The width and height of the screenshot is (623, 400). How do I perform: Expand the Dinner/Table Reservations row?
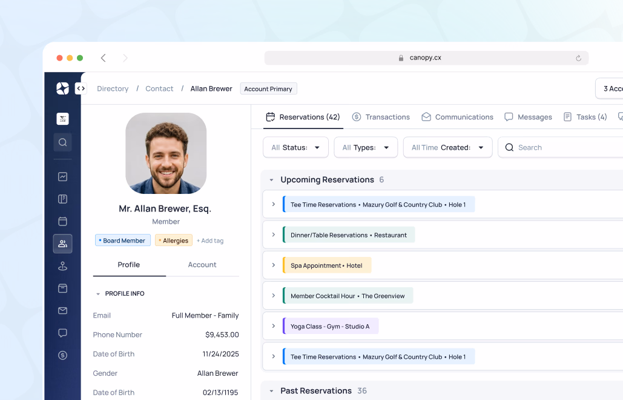[274, 235]
